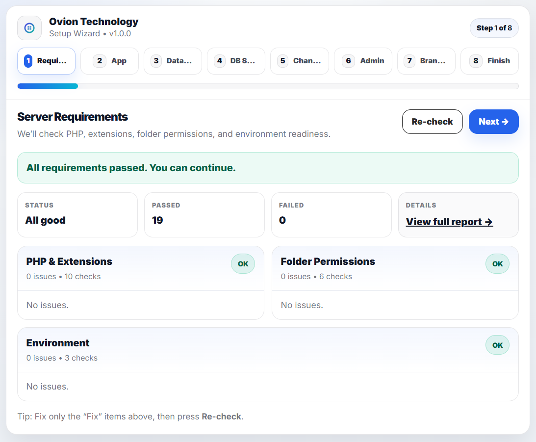
Task: Select the green success banner message
Action: (268, 167)
